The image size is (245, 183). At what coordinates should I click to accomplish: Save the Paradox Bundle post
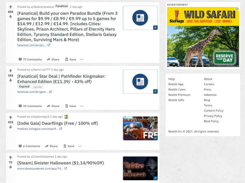click(x=70, y=59)
